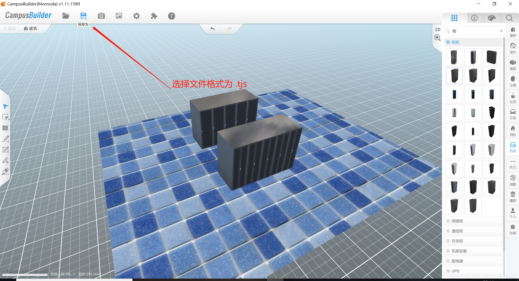Take a screenshot with the camera icon
Image resolution: width=519 pixels, height=281 pixels.
coord(101,16)
